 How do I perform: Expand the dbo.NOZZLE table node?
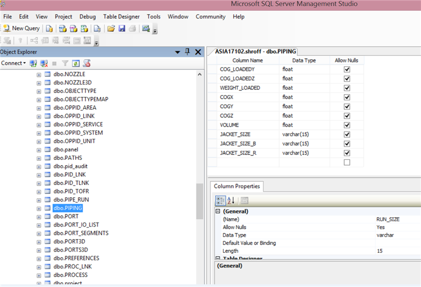(39, 75)
